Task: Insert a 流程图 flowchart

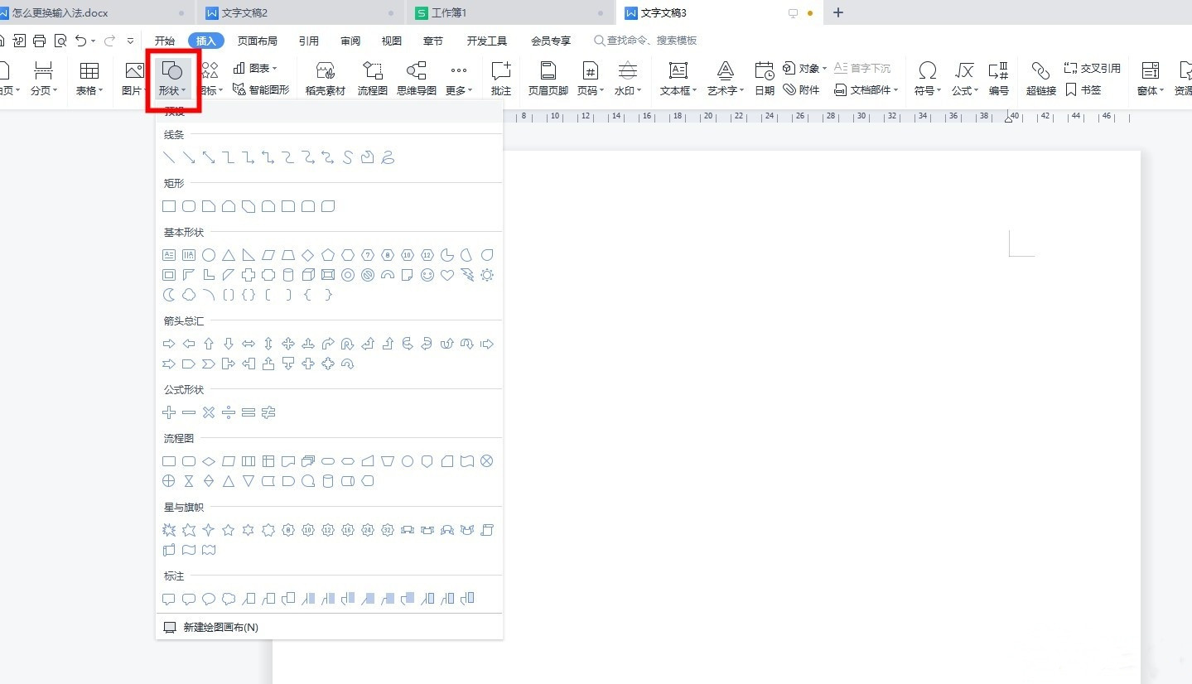Action: (x=373, y=79)
